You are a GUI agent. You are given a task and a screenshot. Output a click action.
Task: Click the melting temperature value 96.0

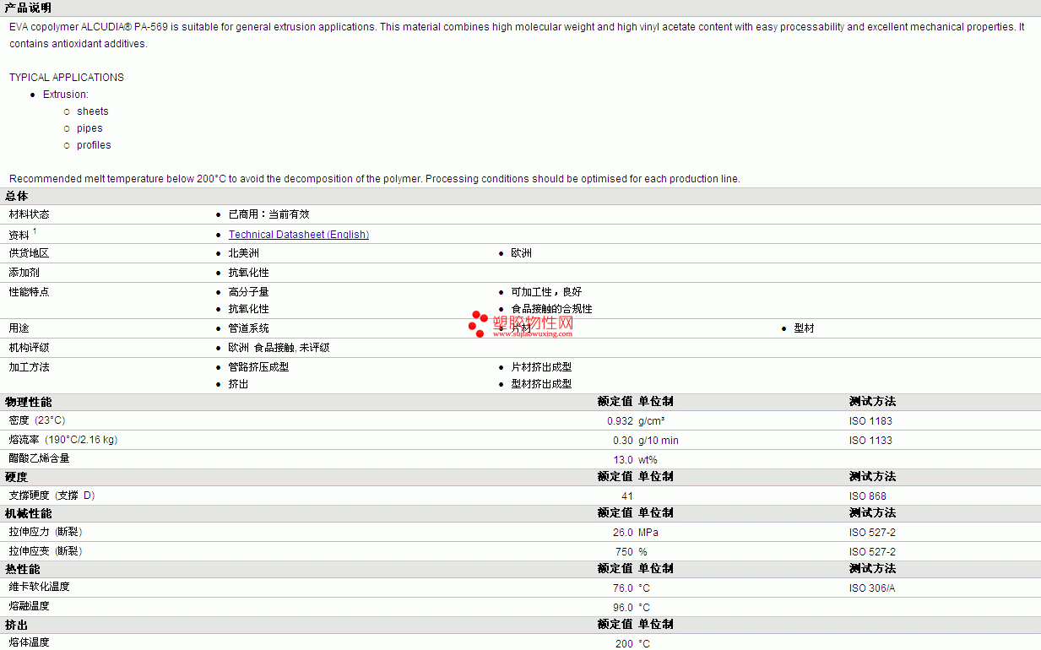[x=623, y=607]
